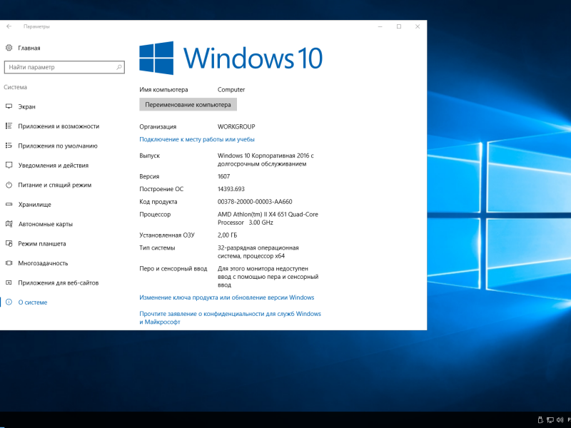Click the map icon for Автономные карты
Screen dimensions: 571x428
(9, 224)
